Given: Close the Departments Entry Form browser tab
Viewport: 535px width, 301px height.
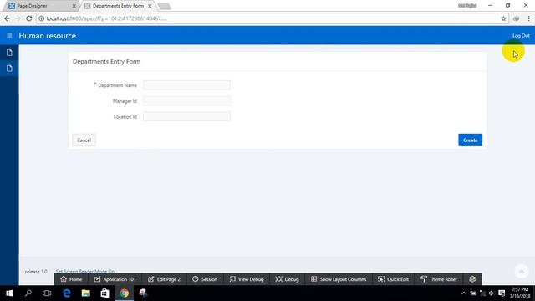Looking at the screenshot, I should coord(150,6).
